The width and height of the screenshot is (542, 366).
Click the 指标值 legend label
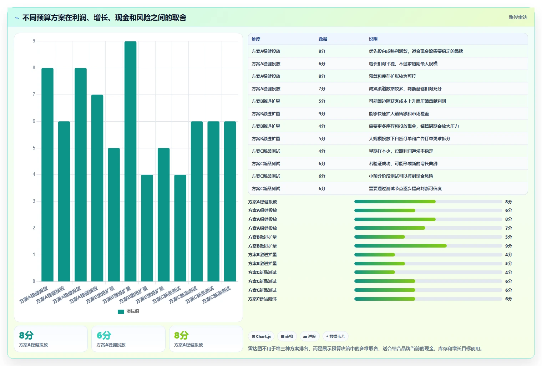point(133,311)
